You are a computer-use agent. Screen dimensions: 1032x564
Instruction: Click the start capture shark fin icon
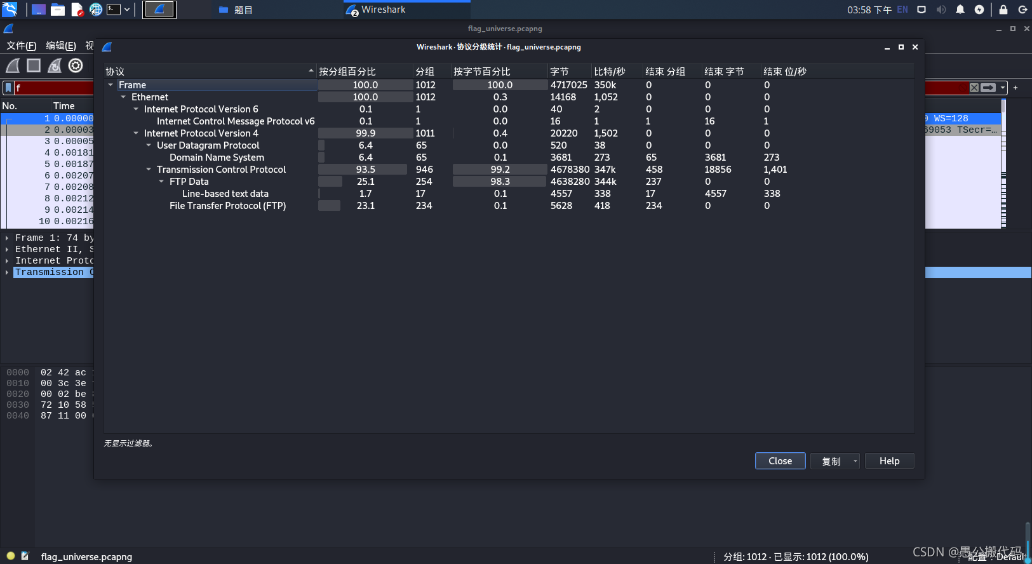[x=13, y=65]
